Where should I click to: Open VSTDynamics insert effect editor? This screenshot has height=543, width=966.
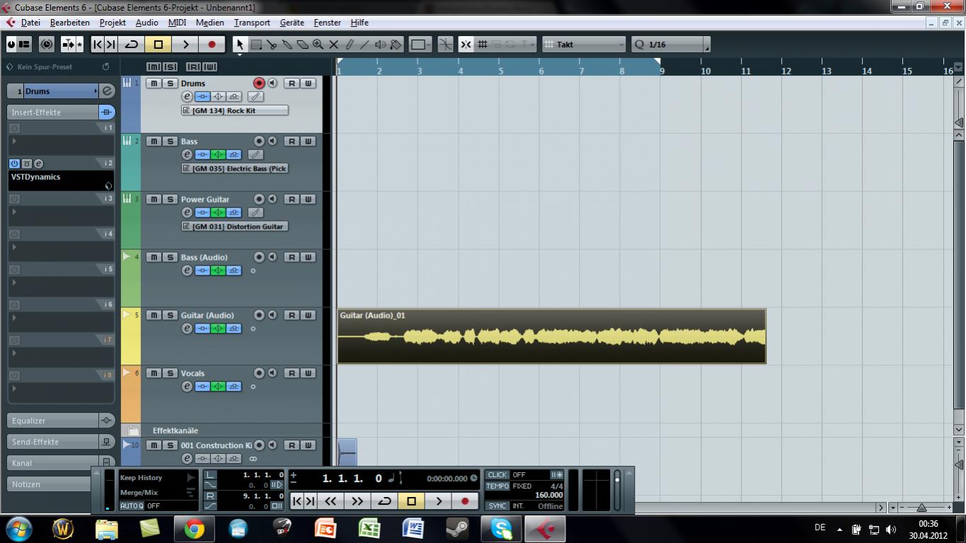pos(39,164)
